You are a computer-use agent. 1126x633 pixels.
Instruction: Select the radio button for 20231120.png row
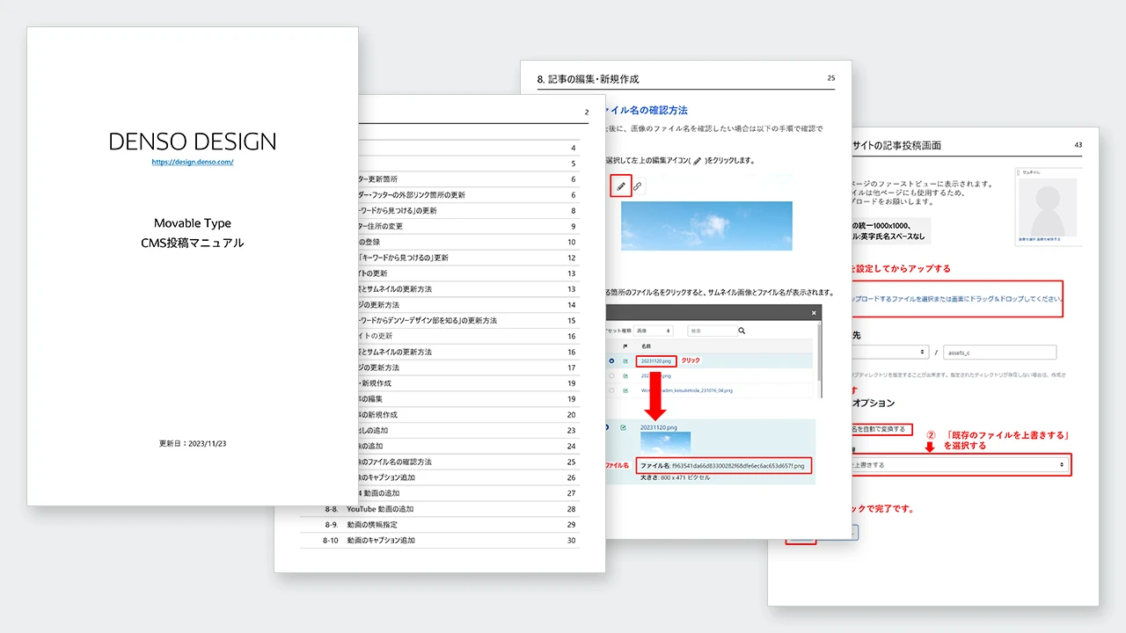click(611, 361)
